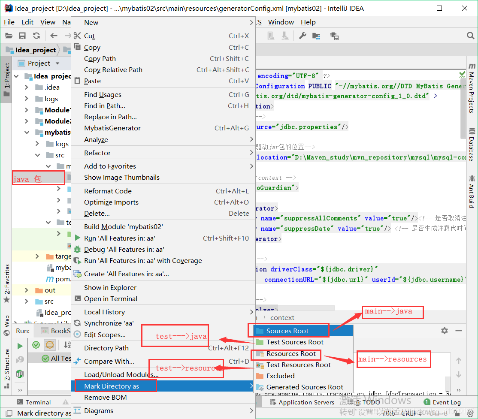Click the Back navigation arrow

point(54,36)
